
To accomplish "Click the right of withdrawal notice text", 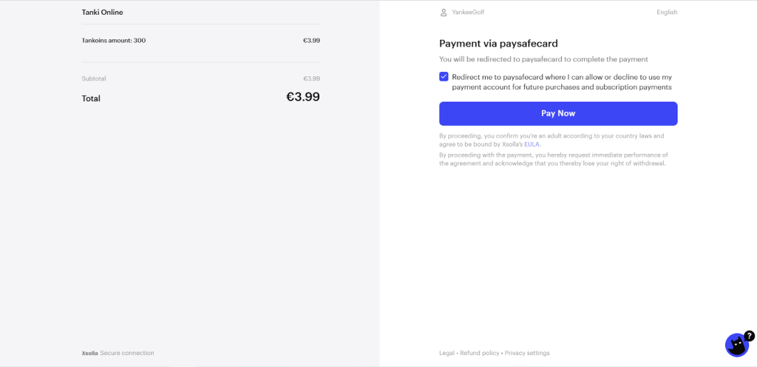I will 553,159.
